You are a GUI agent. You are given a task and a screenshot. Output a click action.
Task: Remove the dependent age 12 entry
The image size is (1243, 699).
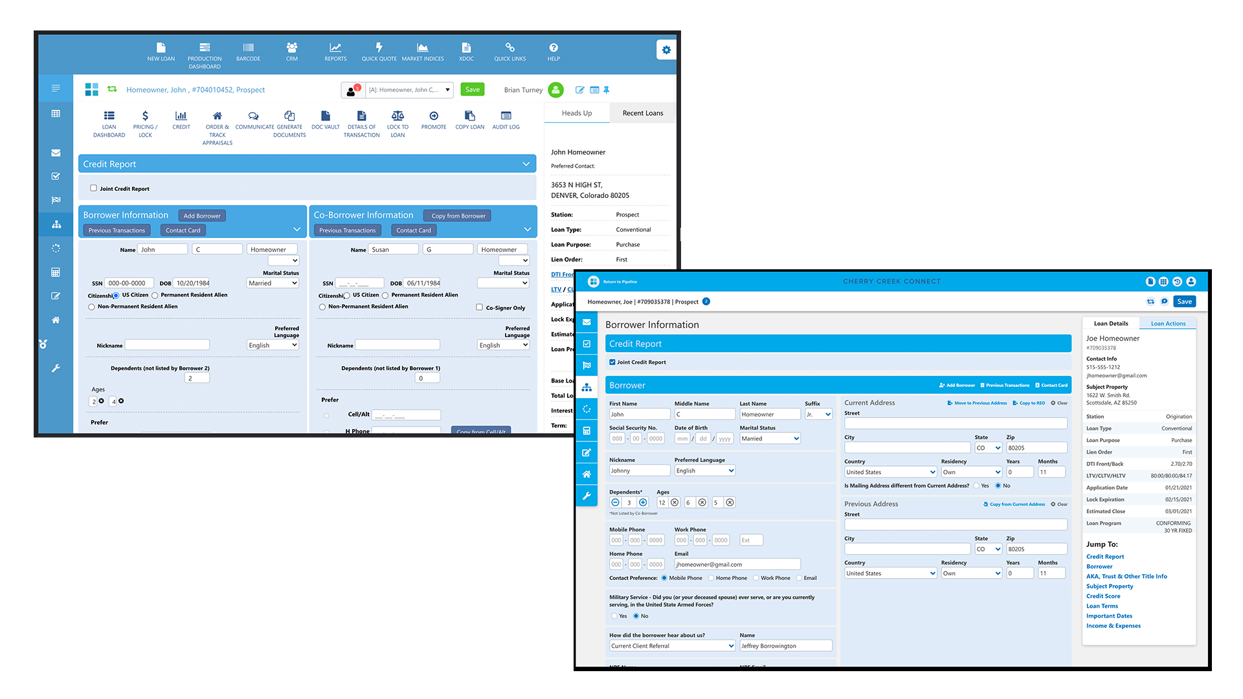[675, 502]
